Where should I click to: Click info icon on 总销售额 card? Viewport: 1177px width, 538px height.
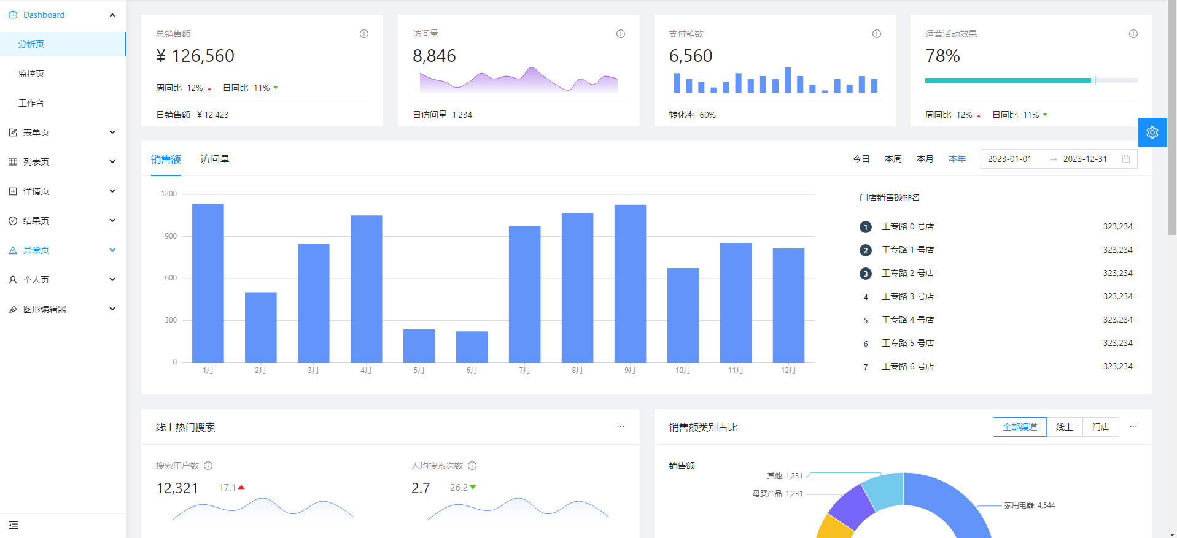coord(364,34)
